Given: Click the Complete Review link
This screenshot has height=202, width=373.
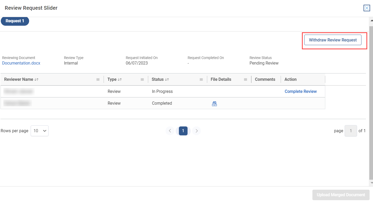Looking at the screenshot, I should pyautogui.click(x=301, y=92).
